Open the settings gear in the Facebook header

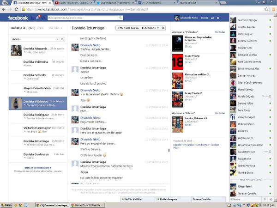(x=218, y=18)
